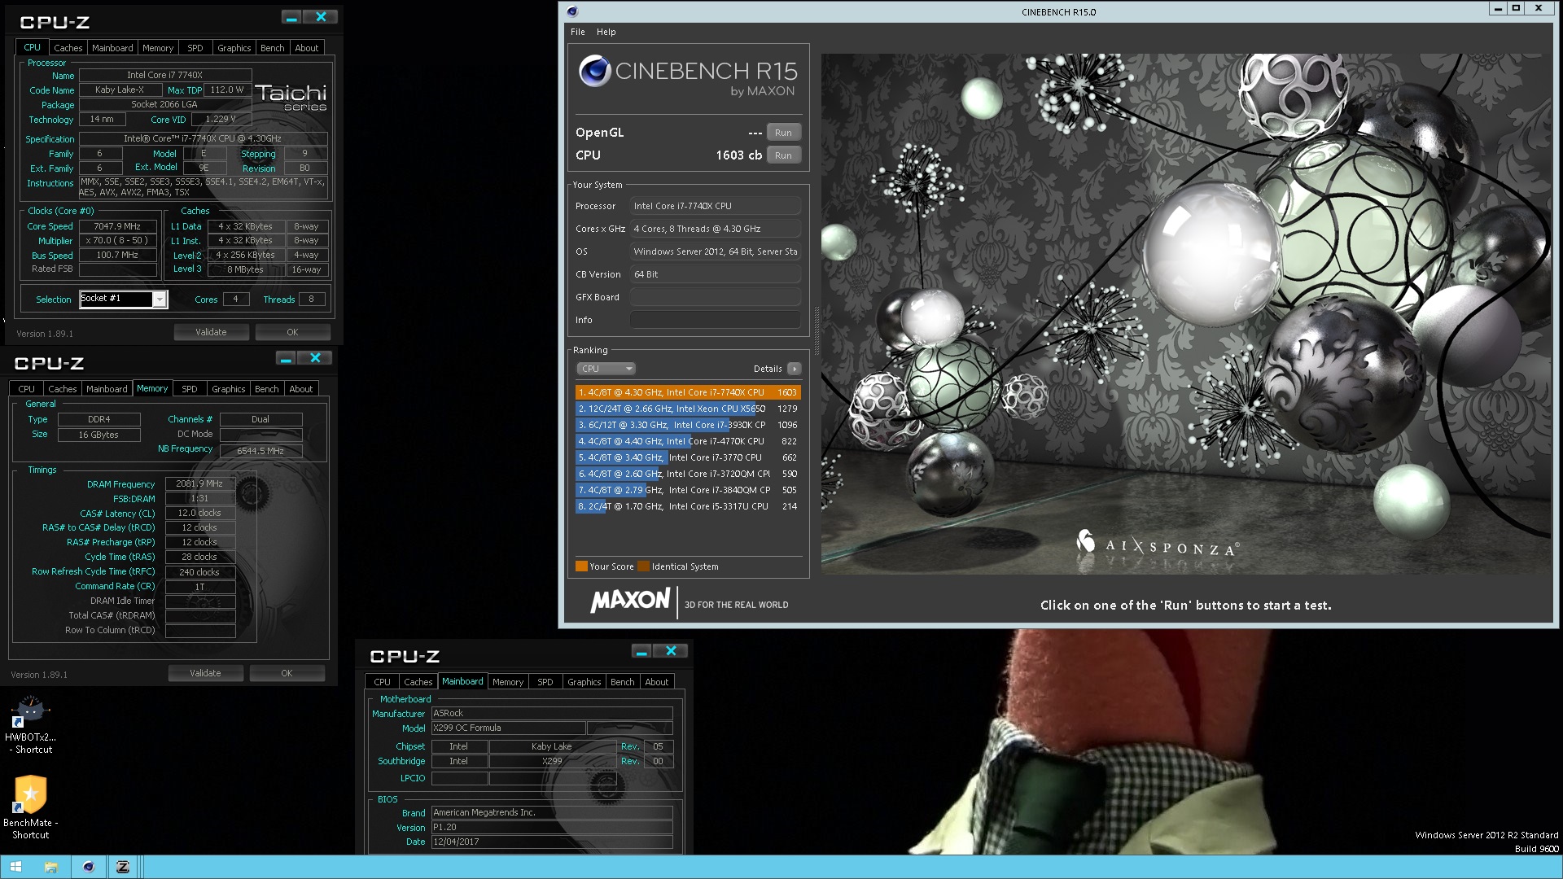The width and height of the screenshot is (1563, 879).
Task: Click Core Speed value 7047.9 MHz
Action: pos(117,226)
